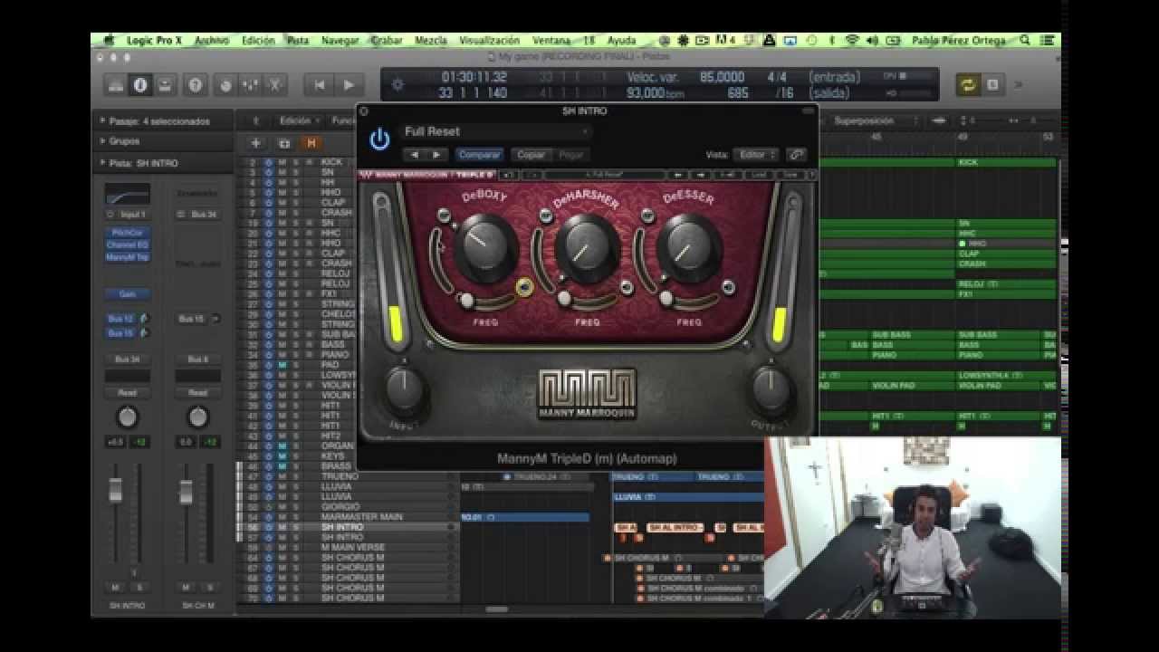The image size is (1159, 652).
Task: Toggle the yellow Cycle mode button
Action: (969, 85)
